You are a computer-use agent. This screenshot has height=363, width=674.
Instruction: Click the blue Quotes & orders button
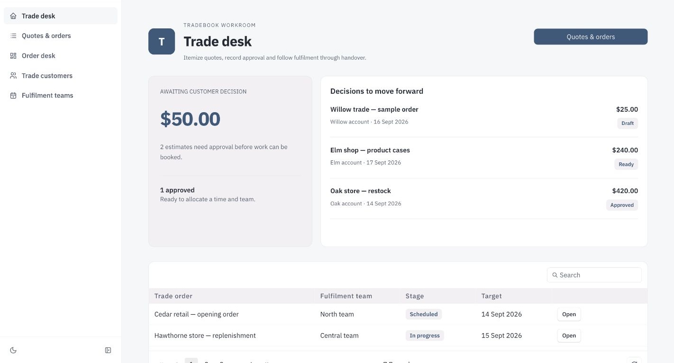click(x=591, y=36)
